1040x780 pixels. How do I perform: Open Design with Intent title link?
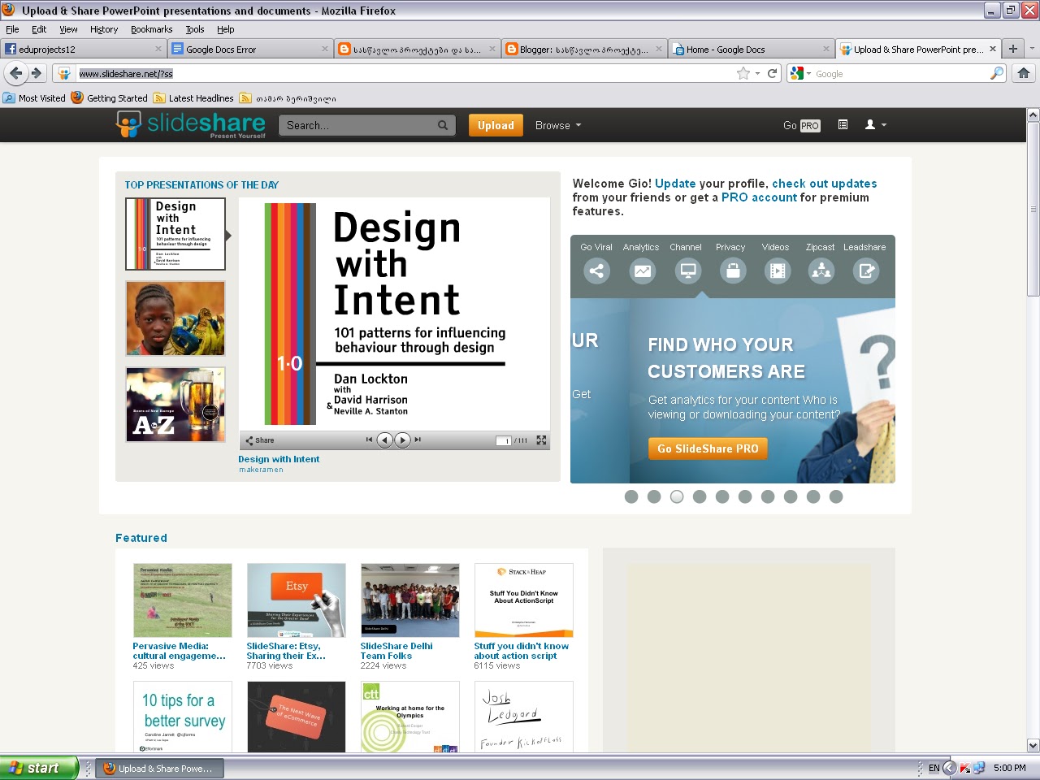click(279, 459)
